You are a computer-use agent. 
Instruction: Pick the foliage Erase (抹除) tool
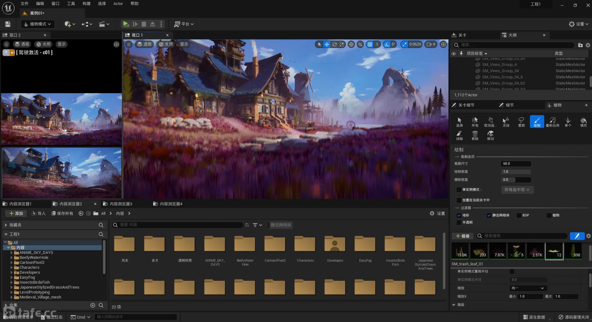click(x=460, y=135)
